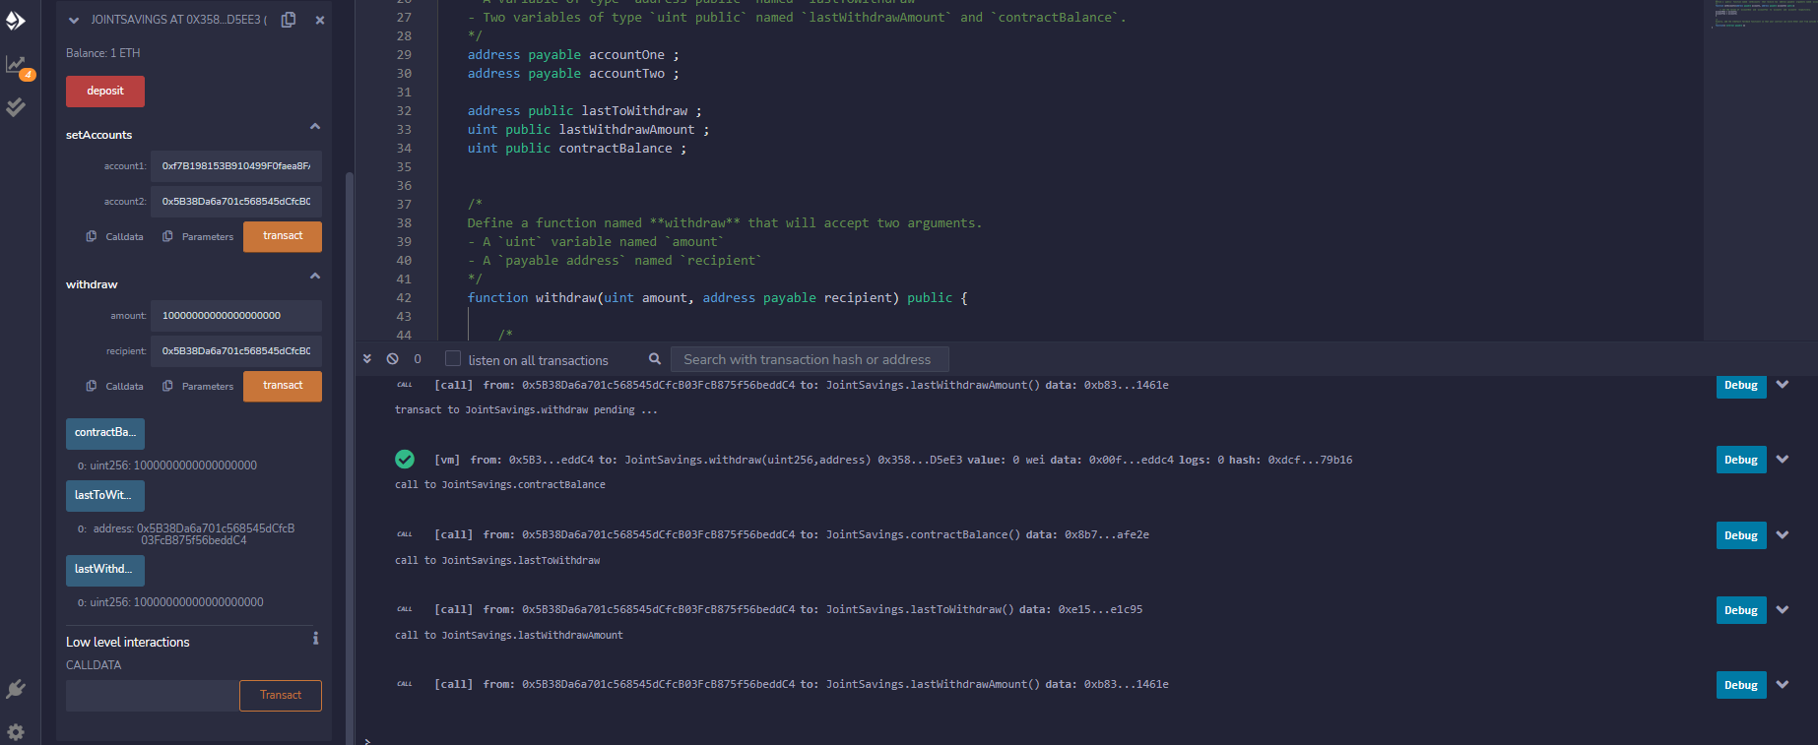The width and height of the screenshot is (1818, 745).
Task: Copy Parameters icon under withdraw
Action: click(x=167, y=386)
